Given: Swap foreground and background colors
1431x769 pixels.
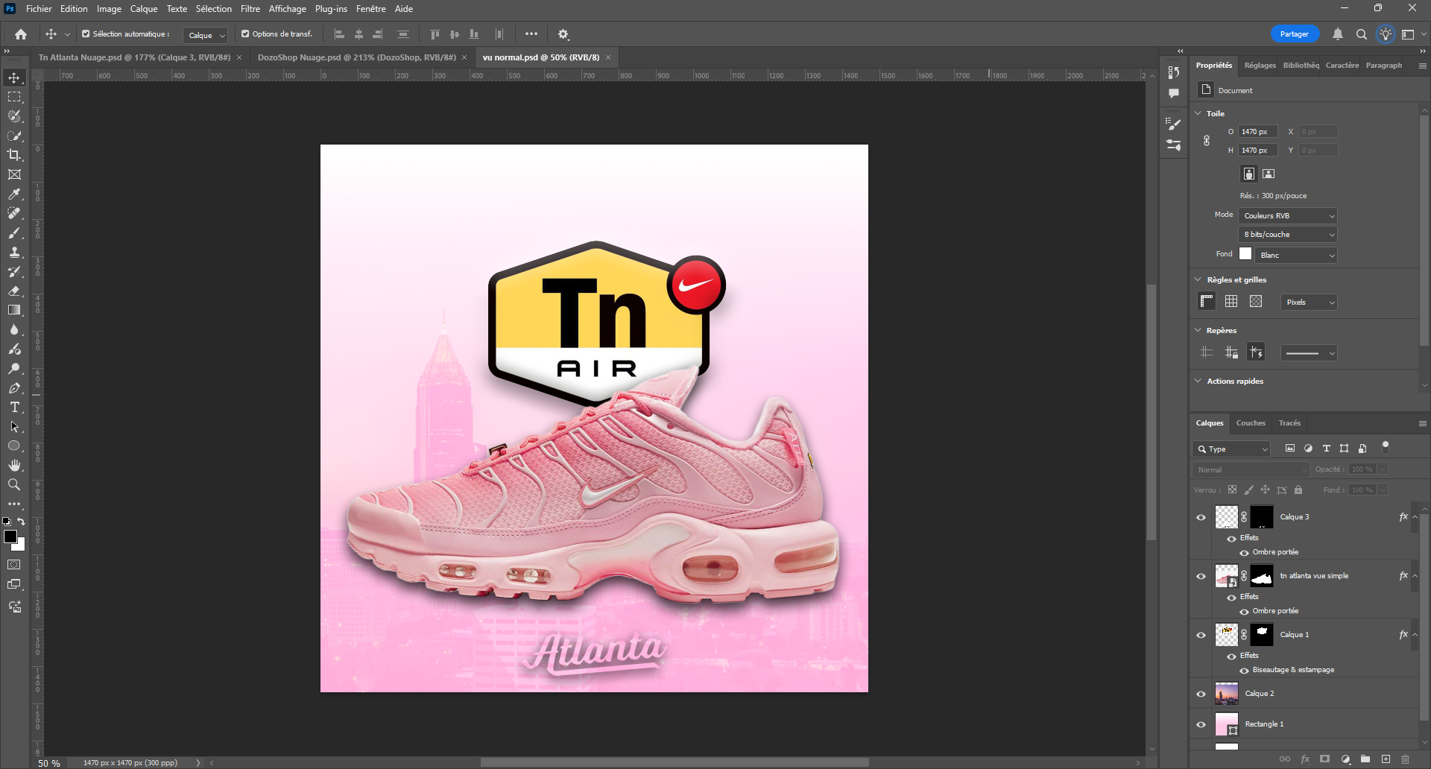Looking at the screenshot, I should pos(22,522).
